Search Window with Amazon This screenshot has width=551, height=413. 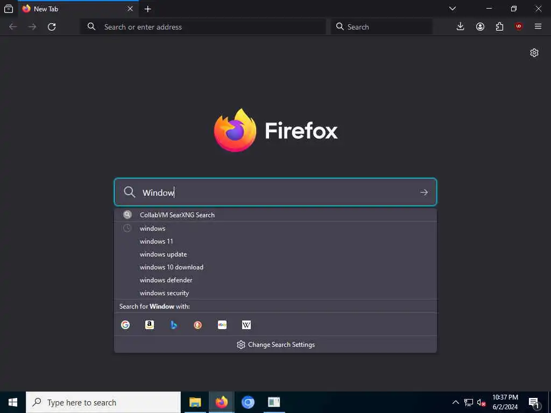(x=150, y=325)
